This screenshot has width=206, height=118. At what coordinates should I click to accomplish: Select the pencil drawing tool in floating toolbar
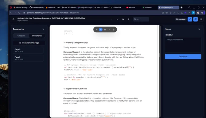[x=97, y=30]
